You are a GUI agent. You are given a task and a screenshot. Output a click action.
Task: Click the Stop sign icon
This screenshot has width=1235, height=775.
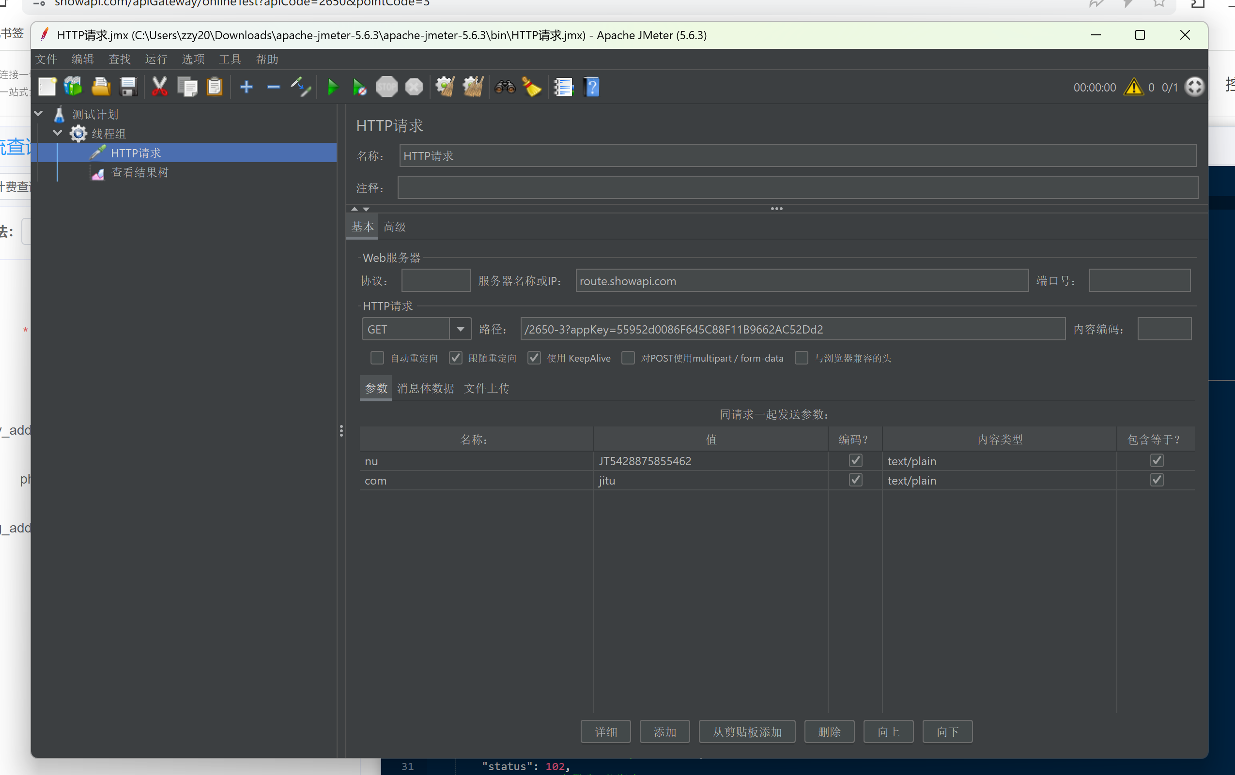[386, 87]
